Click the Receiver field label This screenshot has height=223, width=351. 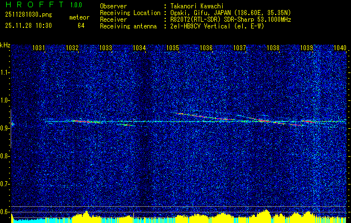[x=113, y=20]
